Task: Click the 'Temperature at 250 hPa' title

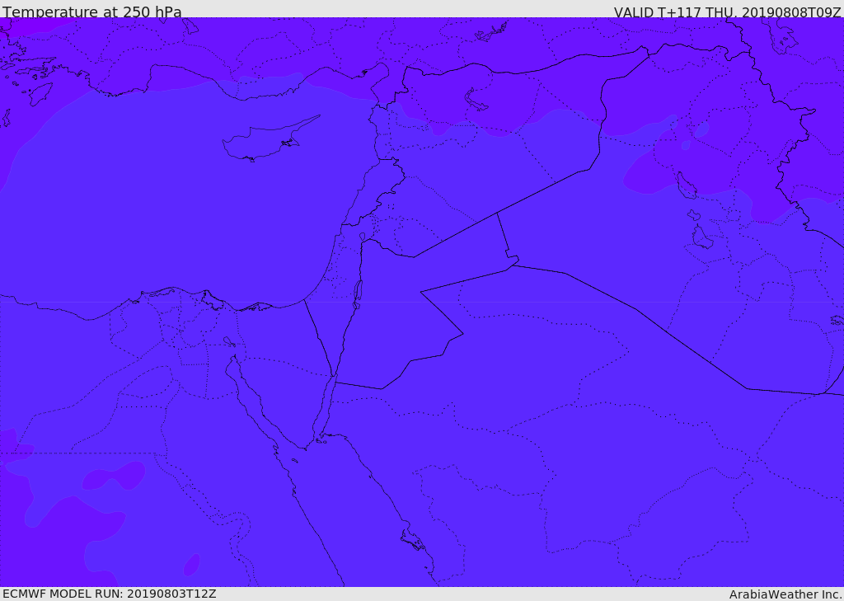Action: pos(92,12)
